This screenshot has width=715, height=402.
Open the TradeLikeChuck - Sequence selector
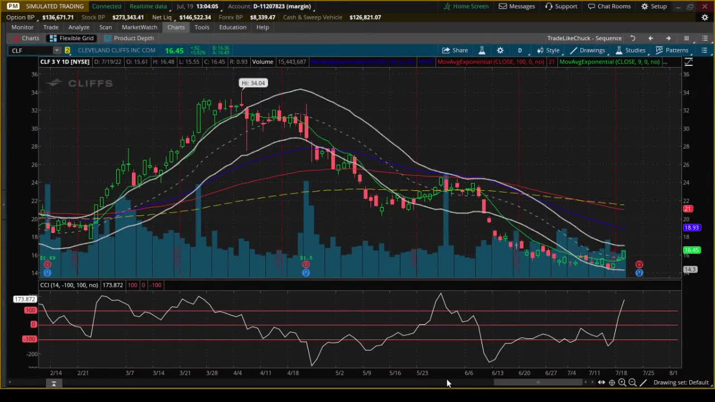click(x=584, y=38)
